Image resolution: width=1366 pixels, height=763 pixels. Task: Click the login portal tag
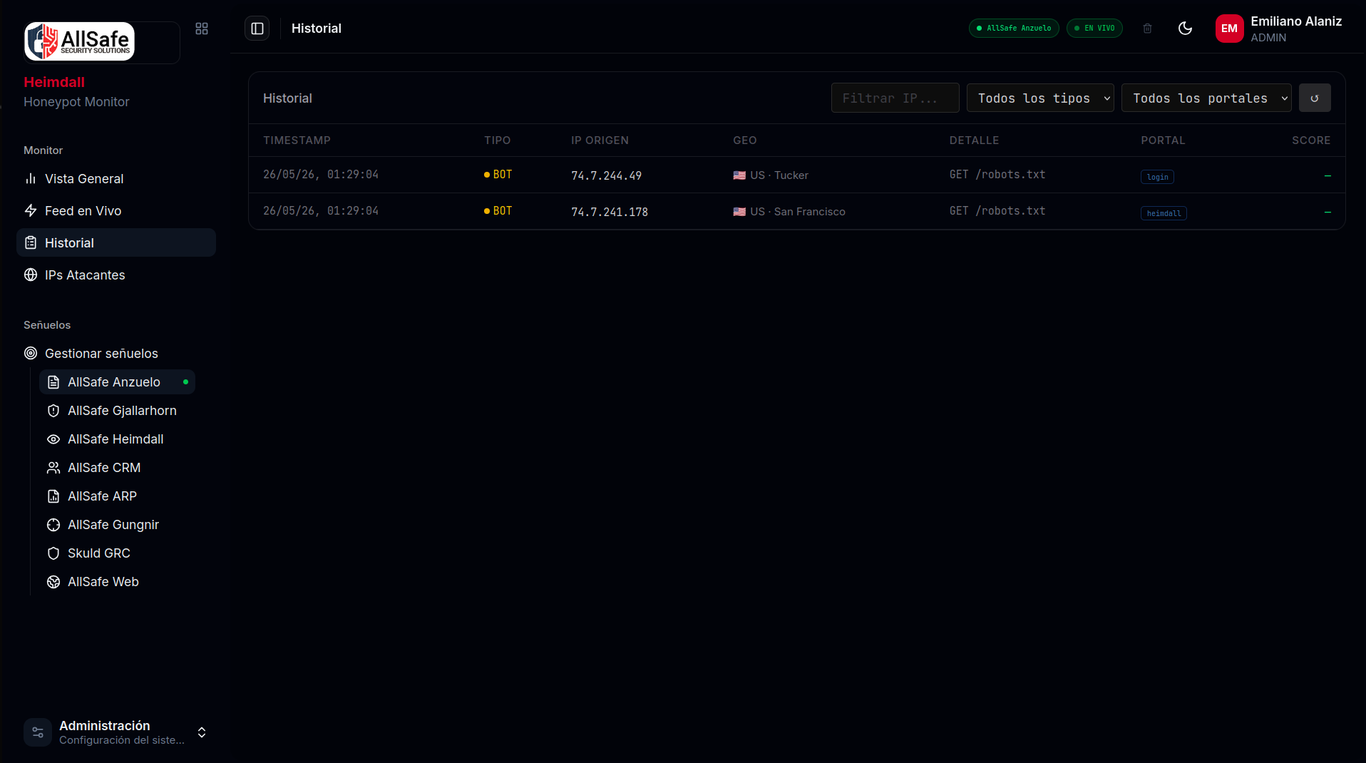1157,177
